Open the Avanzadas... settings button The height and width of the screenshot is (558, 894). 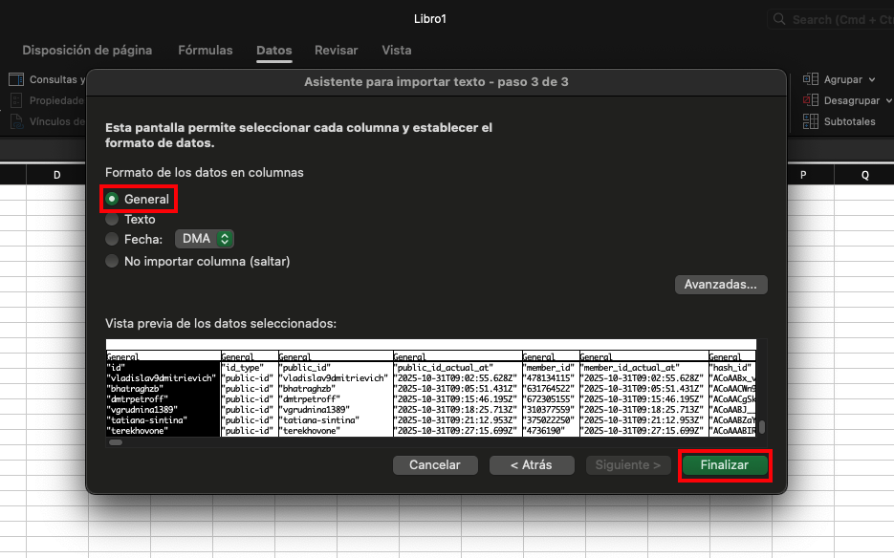721,285
